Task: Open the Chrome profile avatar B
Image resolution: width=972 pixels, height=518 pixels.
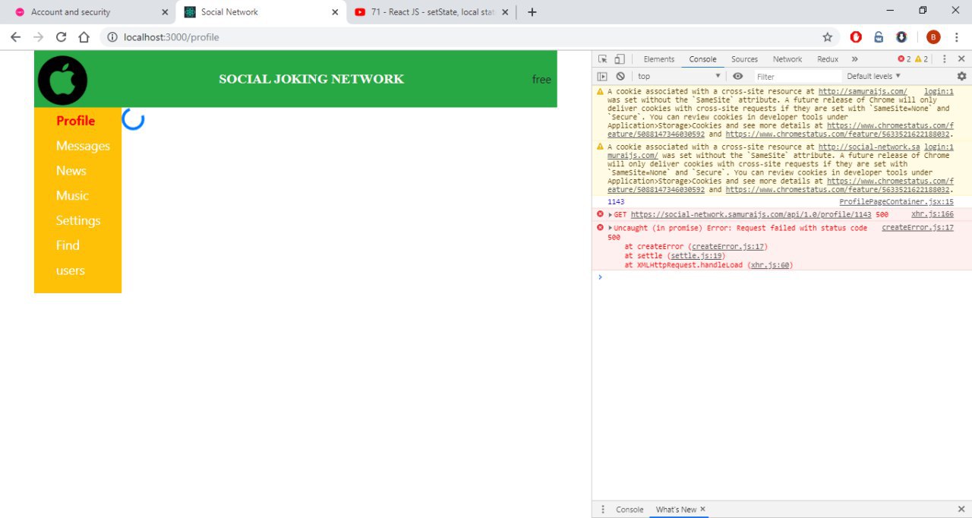Action: coord(933,37)
